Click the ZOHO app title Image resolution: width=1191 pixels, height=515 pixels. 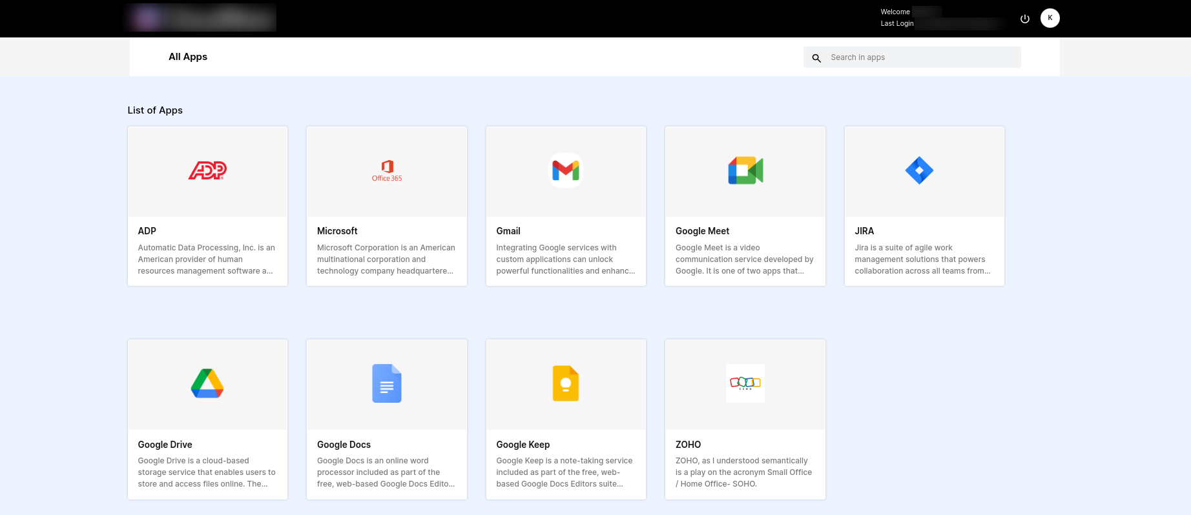[x=688, y=445]
